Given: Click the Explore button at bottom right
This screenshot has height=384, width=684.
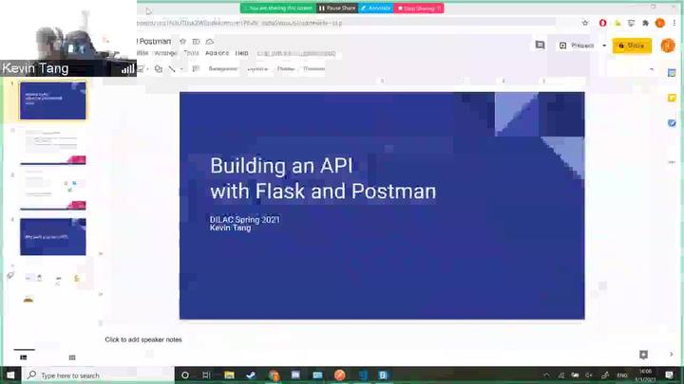Looking at the screenshot, I should pyautogui.click(x=643, y=355).
